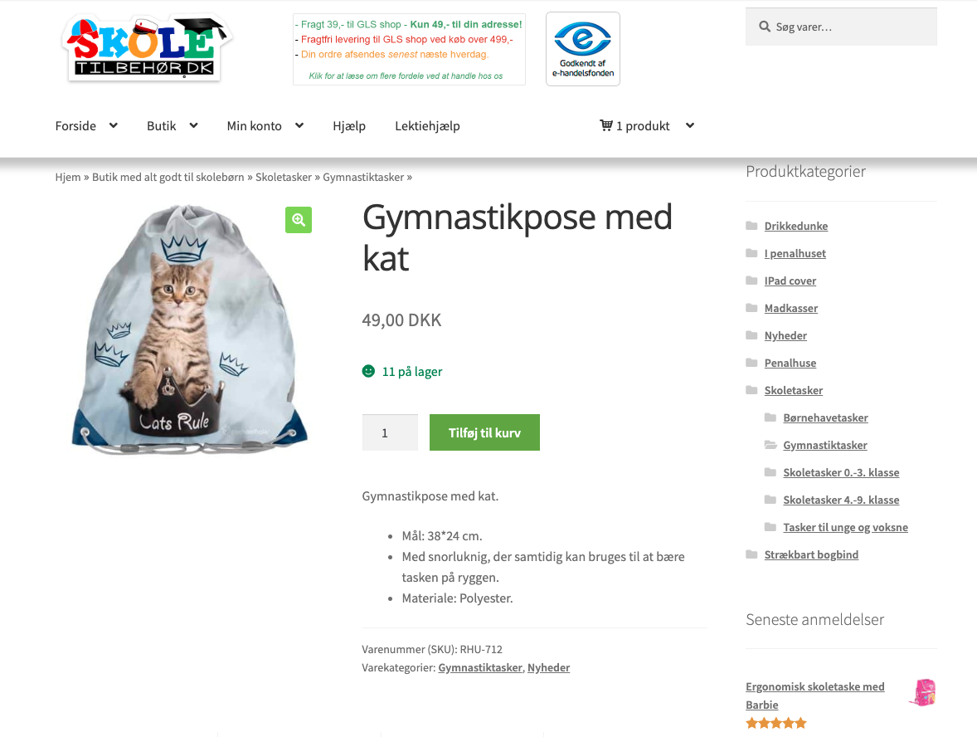
Task: Open the Hjælp menu item
Action: (x=349, y=126)
